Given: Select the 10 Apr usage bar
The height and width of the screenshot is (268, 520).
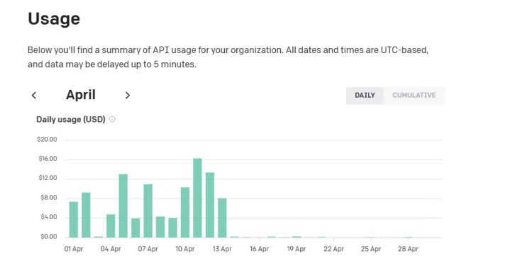Looking at the screenshot, I should [x=185, y=213].
